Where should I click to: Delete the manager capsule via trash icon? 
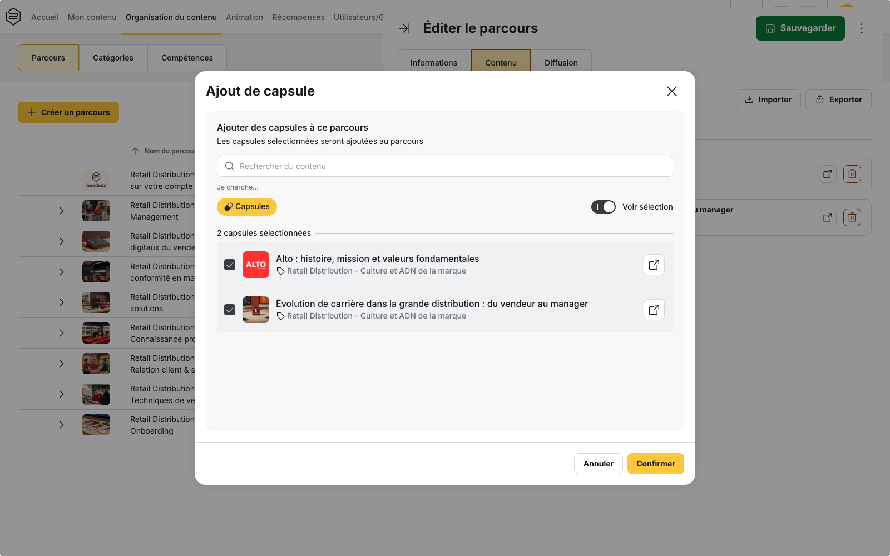[x=852, y=217]
